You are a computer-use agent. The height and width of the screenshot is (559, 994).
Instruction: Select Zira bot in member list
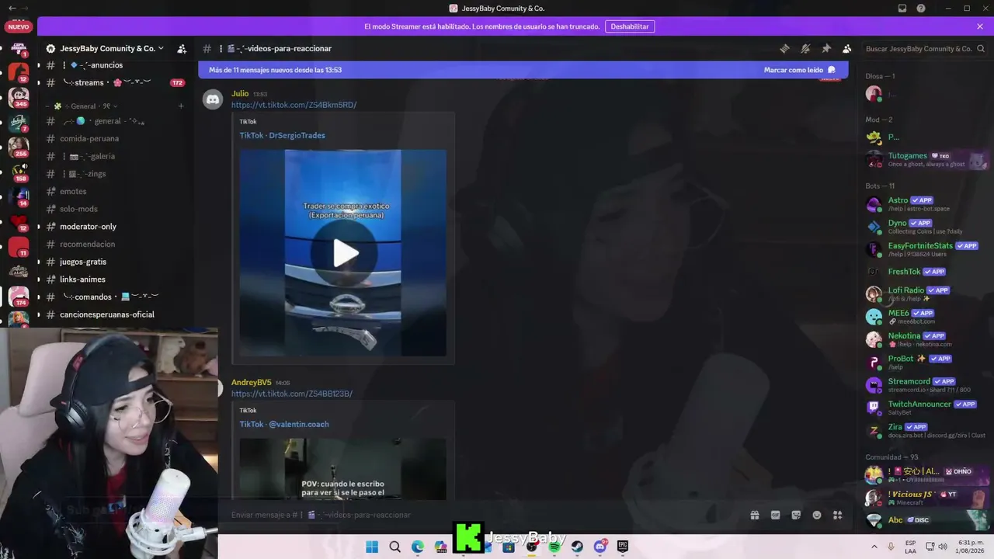tap(926, 430)
